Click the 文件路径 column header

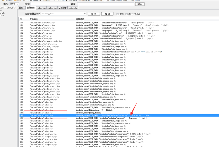click(x=34, y=19)
